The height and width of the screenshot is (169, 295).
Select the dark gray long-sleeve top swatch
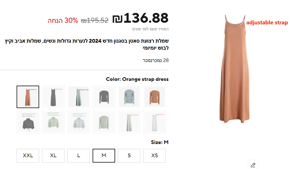coord(104,97)
